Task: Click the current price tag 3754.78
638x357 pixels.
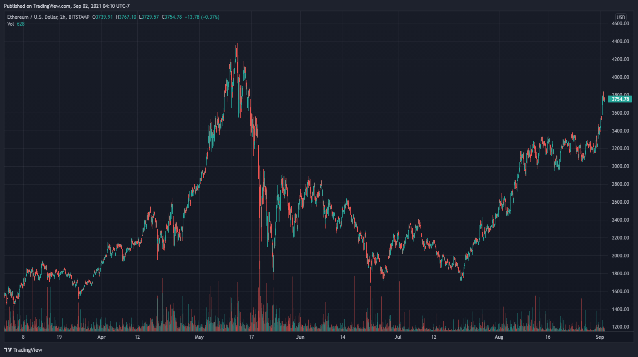Action: (620, 99)
